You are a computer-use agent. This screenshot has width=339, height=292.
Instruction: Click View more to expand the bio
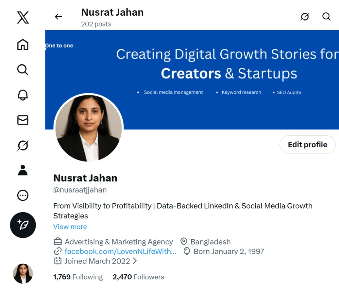pyautogui.click(x=70, y=227)
